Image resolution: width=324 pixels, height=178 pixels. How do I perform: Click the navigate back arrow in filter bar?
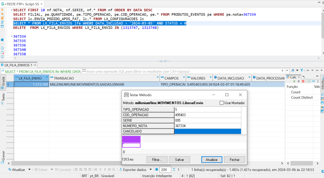coord(308,70)
